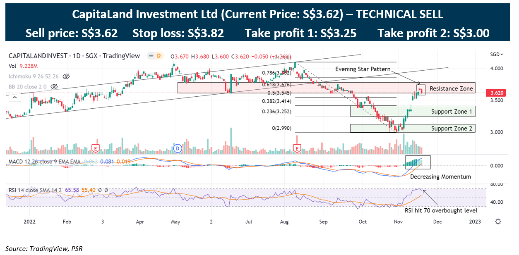
Task: Click the CapitaLand Investment Ltd title line
Action: (257, 14)
